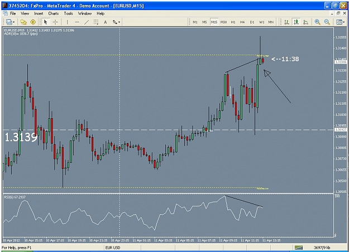
Task: Open the Insert menu
Action: click(39, 13)
